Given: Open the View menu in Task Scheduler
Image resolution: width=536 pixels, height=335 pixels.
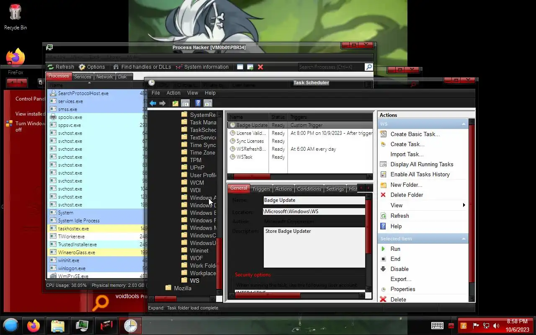Looking at the screenshot, I should pos(192,93).
